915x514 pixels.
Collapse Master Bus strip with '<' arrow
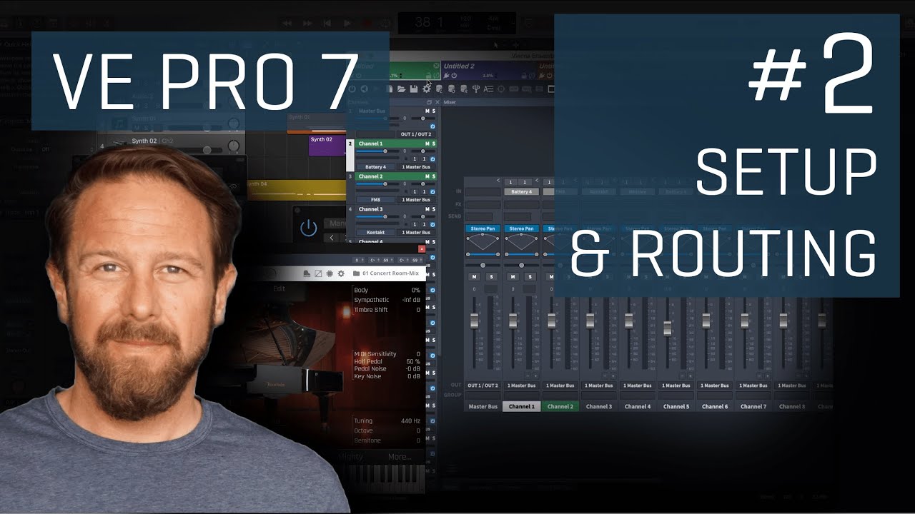coord(498,181)
